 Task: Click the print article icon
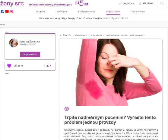point(67,109)
